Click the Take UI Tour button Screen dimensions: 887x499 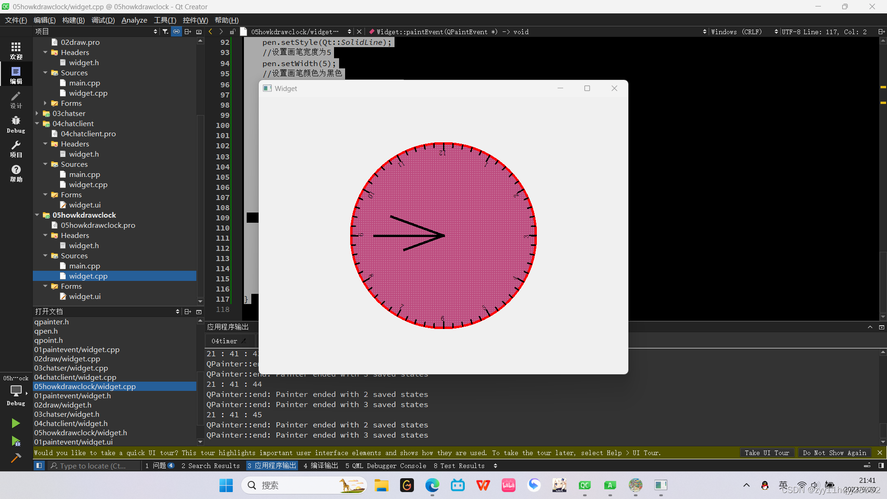tap(767, 453)
